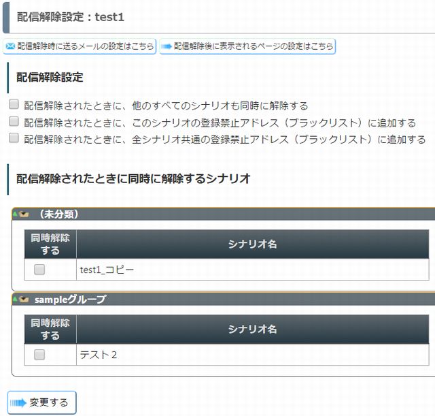Submit with the 変更する button
The width and height of the screenshot is (435, 416).
click(x=42, y=402)
